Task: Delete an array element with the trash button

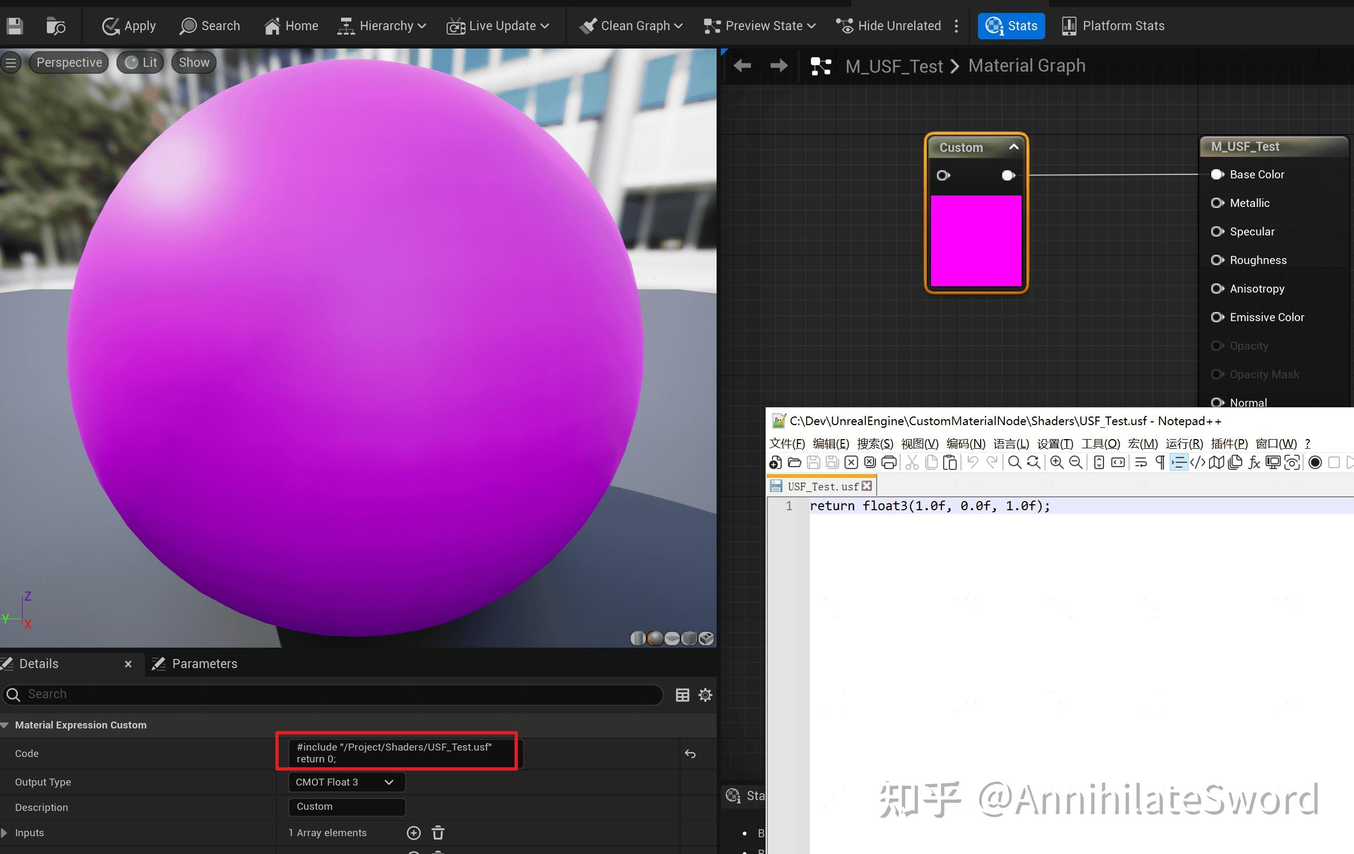Action: point(438,832)
